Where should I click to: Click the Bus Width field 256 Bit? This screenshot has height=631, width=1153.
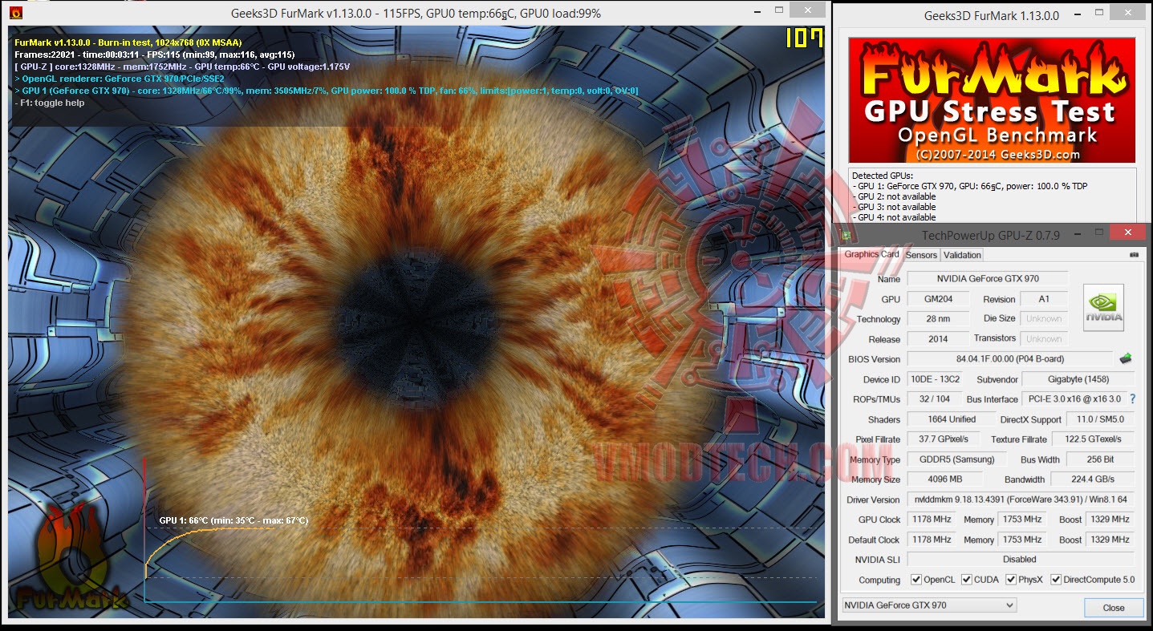point(1099,459)
